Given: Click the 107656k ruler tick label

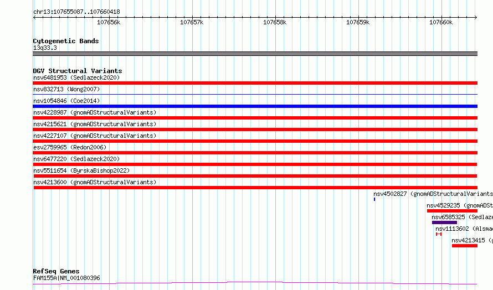Looking at the screenshot, I should (x=109, y=22).
